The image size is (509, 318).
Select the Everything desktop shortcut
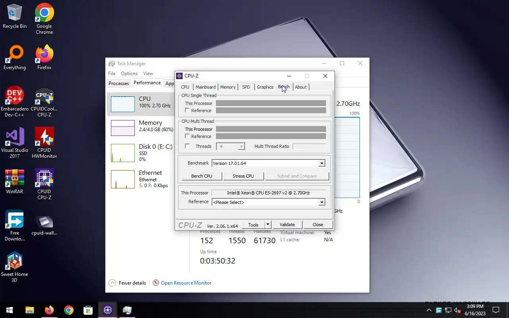coord(15,58)
